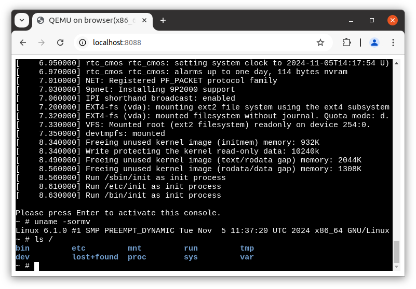The width and height of the screenshot is (416, 289).
Task: Open the Extensions puzzle icon
Action: (x=346, y=43)
